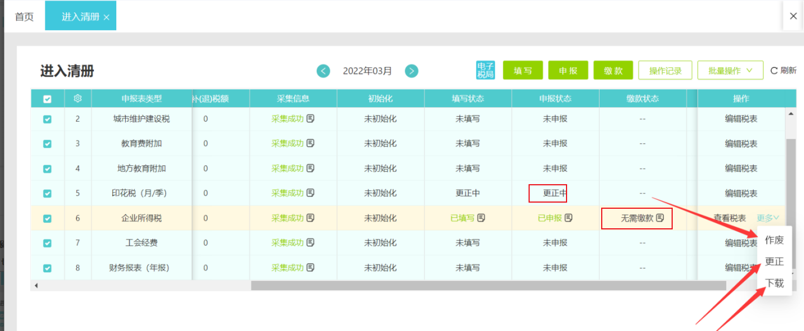This screenshot has width=804, height=331.
Task: Uncheck row 6 企业所得税 checkbox
Action: [x=47, y=218]
